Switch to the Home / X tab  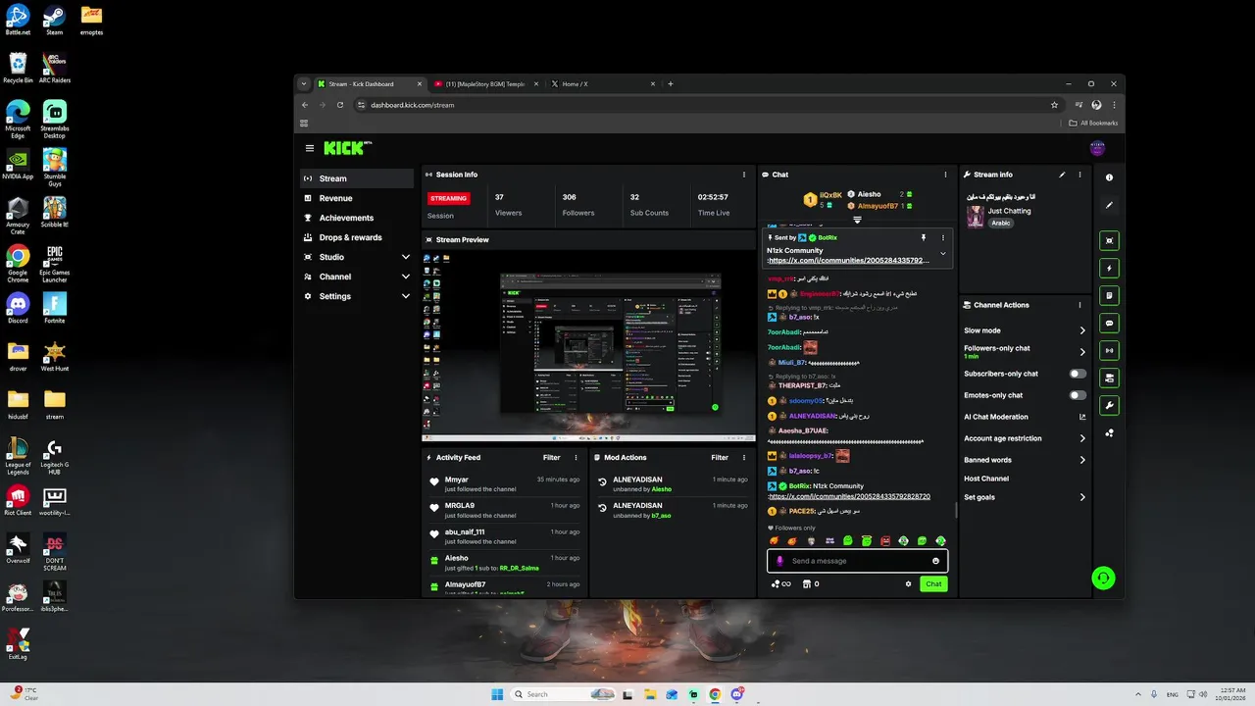pos(601,84)
